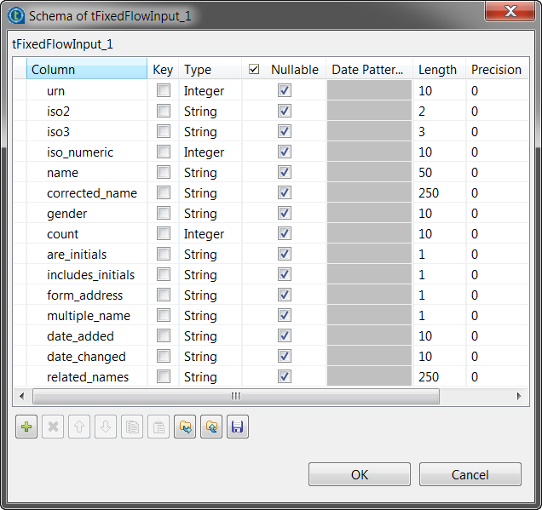Select the date_changed column name cell
Image resolution: width=542 pixels, height=510 pixels.
(87, 357)
